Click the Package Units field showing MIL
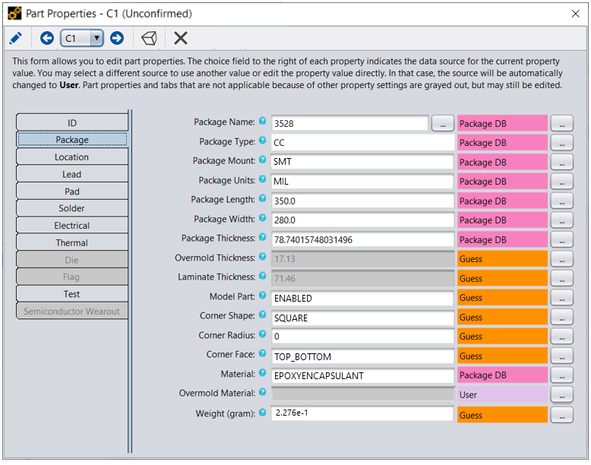Screen dimensions: 591x465 (362, 182)
